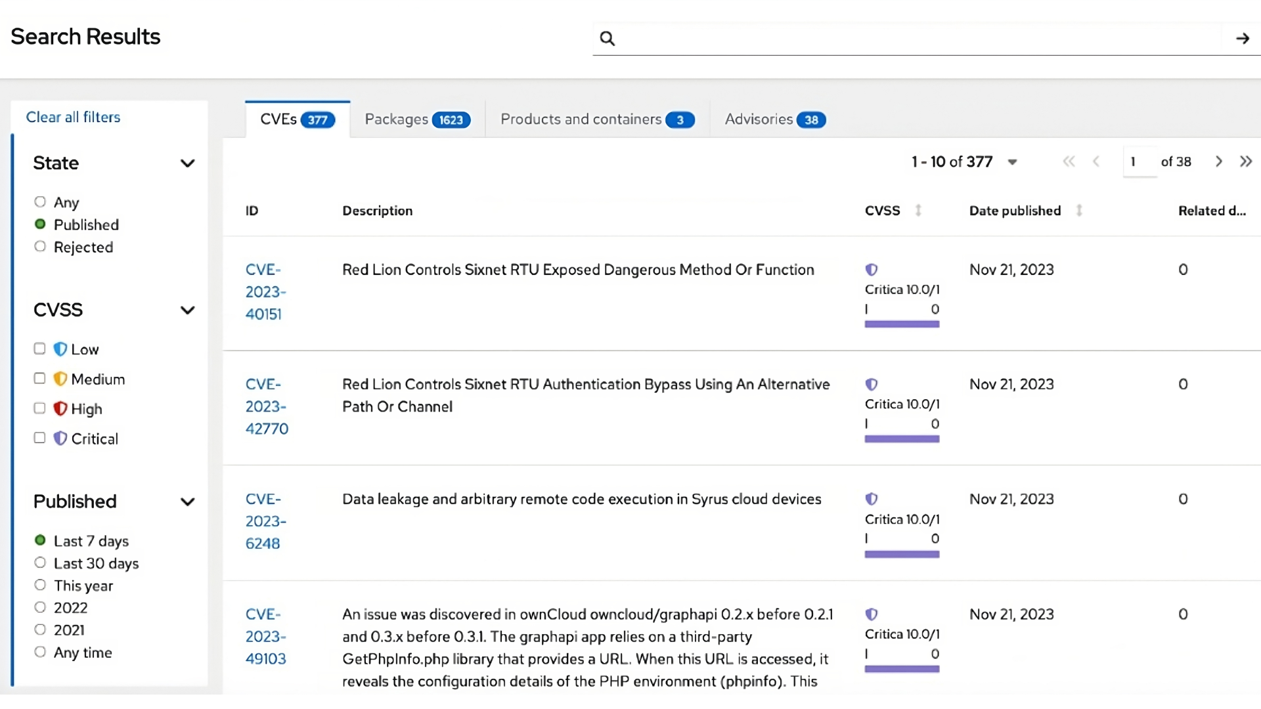1261x709 pixels.
Task: Select the Rejected state radio button
Action: (x=39, y=246)
